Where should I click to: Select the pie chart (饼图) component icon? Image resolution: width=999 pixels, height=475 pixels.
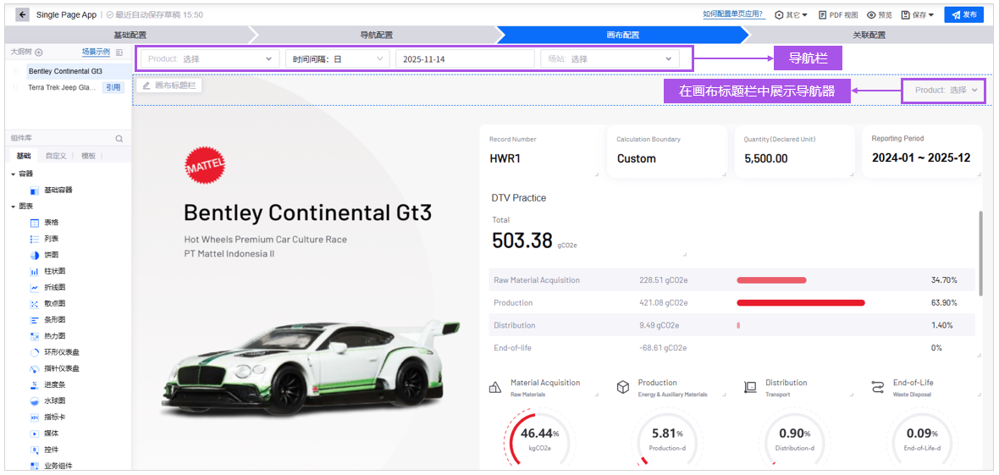[x=35, y=255]
